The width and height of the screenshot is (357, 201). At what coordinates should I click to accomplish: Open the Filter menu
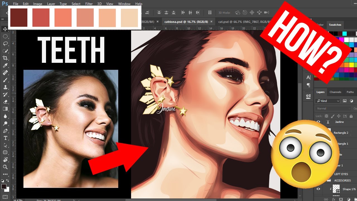click(89, 4)
